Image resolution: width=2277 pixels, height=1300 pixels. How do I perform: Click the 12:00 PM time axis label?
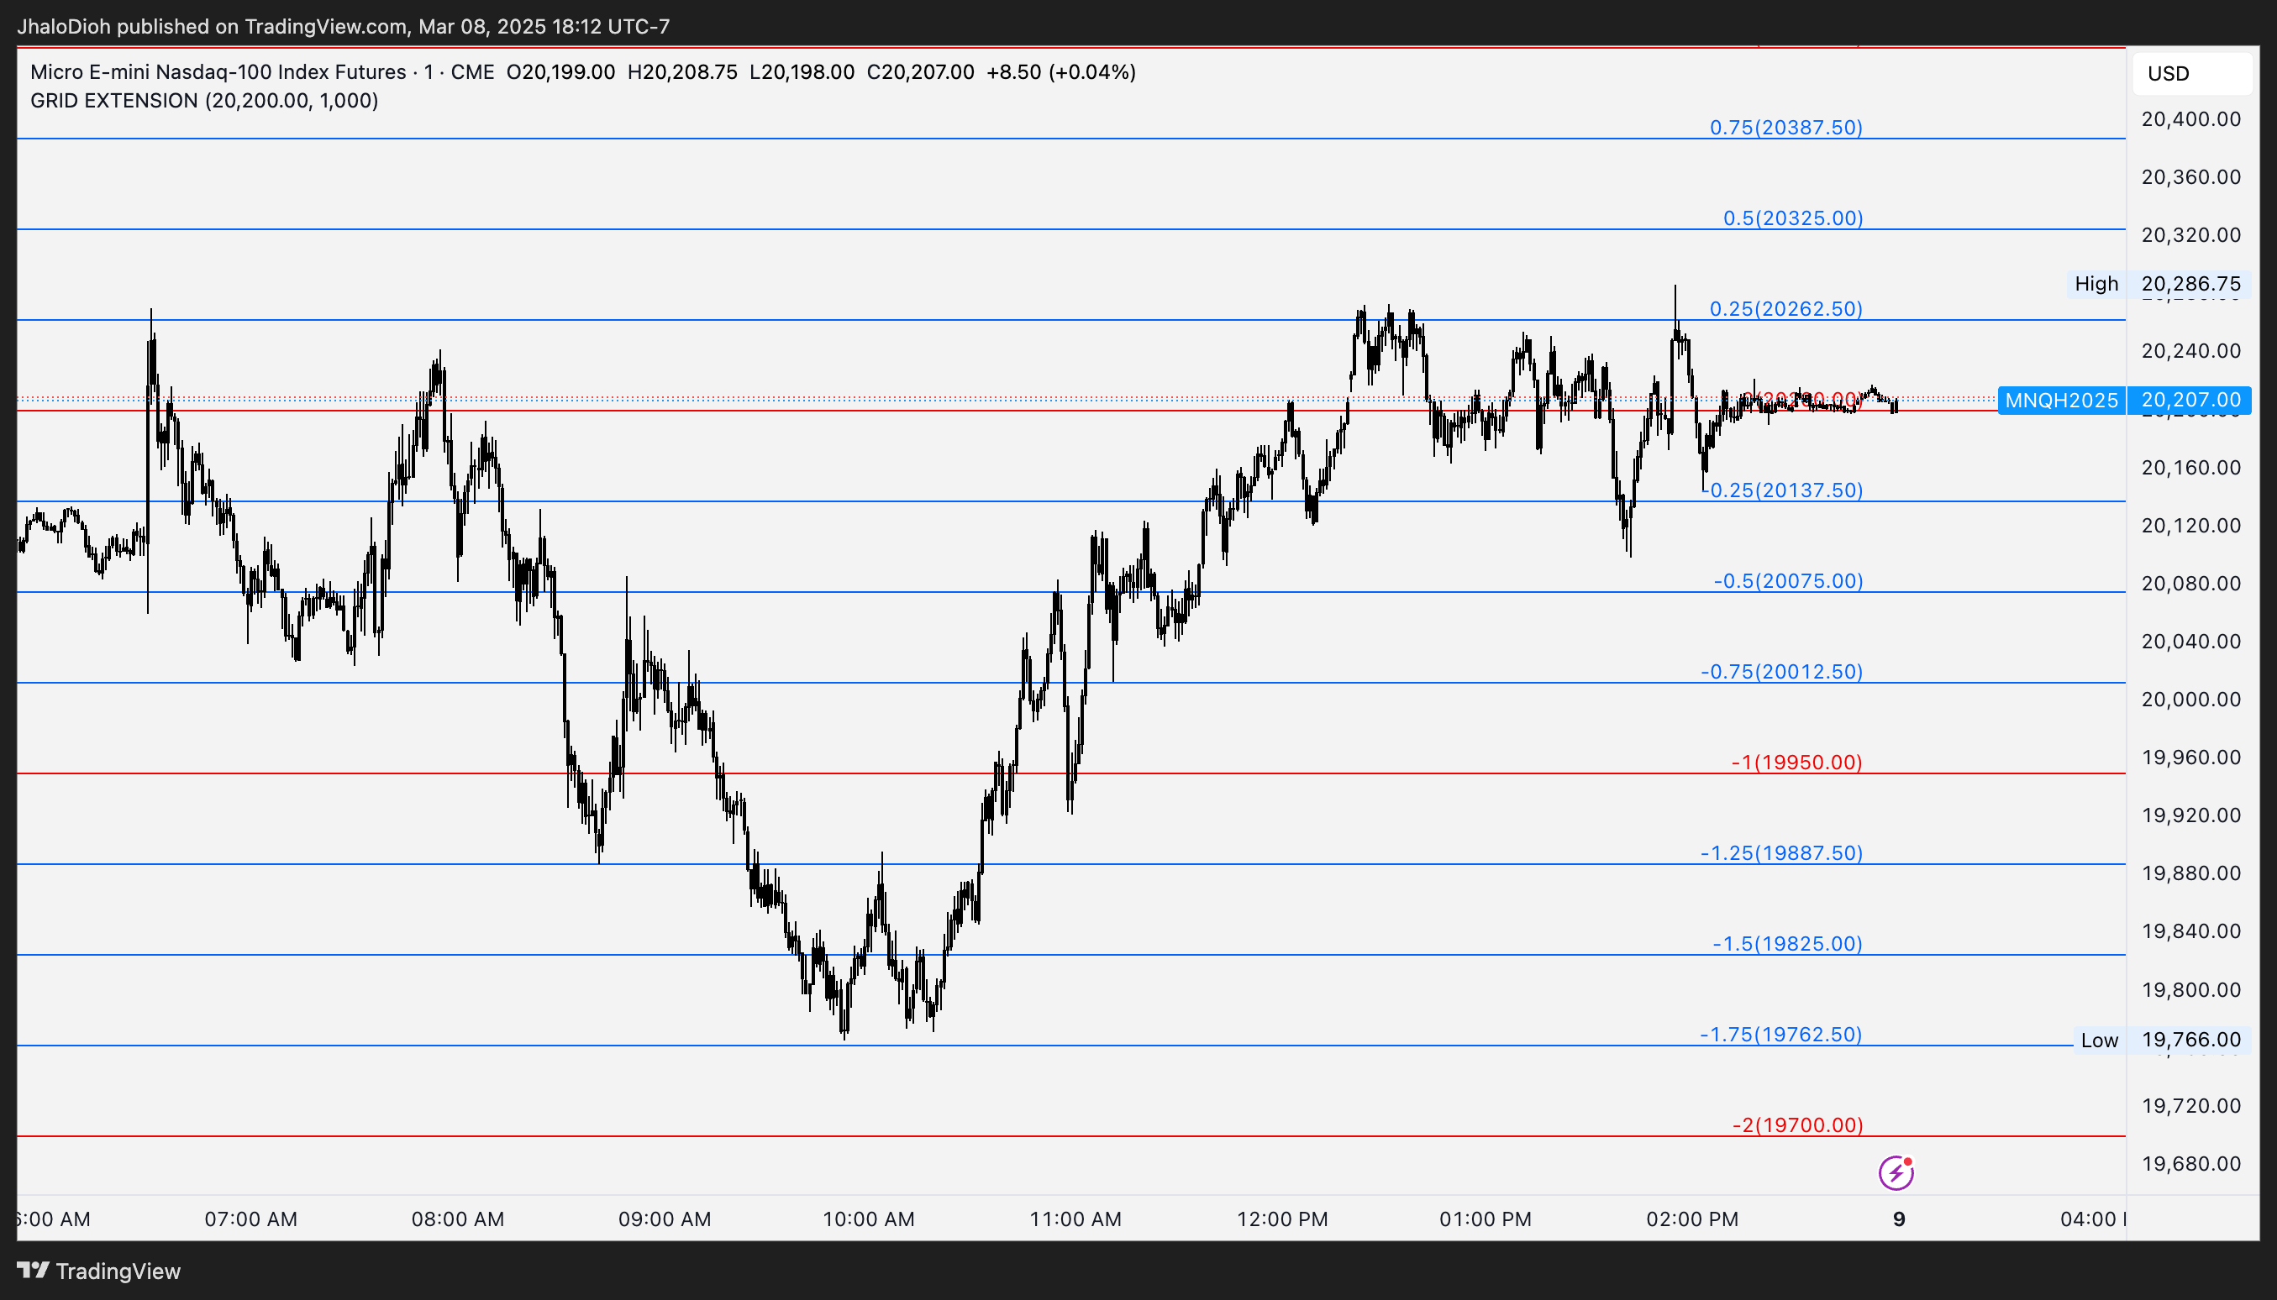[1282, 1219]
